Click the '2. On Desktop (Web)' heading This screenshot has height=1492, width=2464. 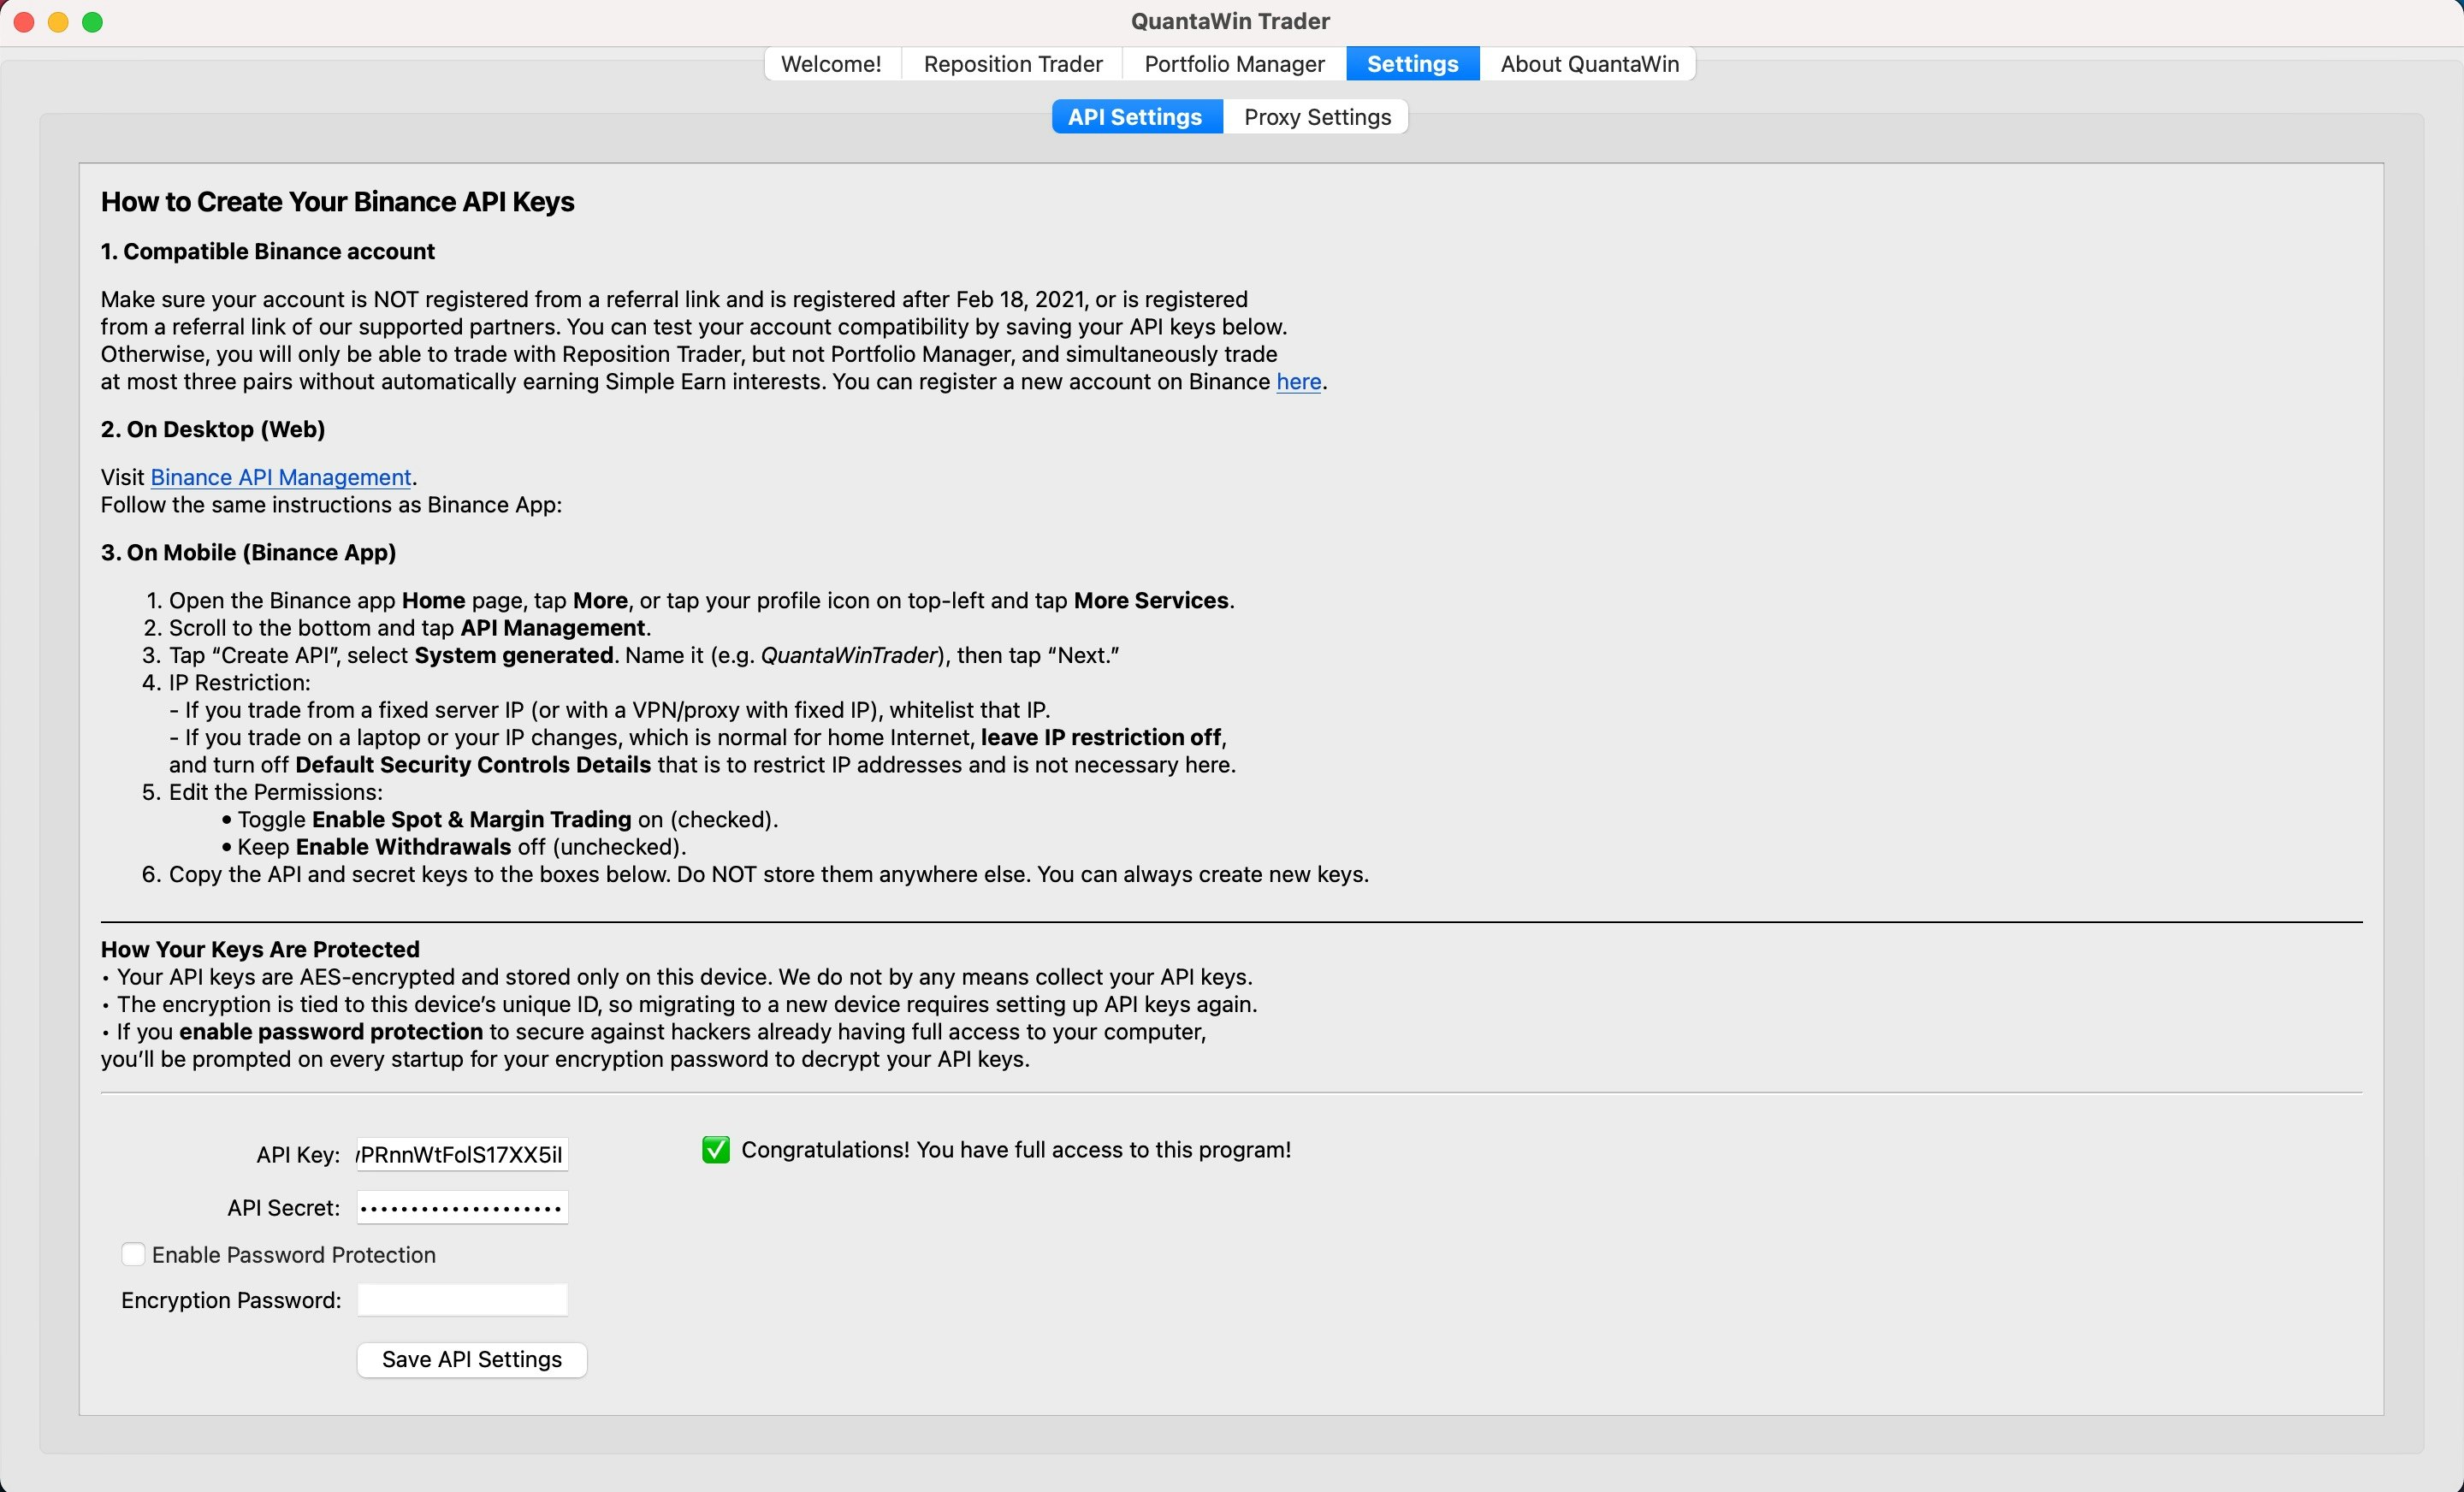pyautogui.click(x=213, y=429)
